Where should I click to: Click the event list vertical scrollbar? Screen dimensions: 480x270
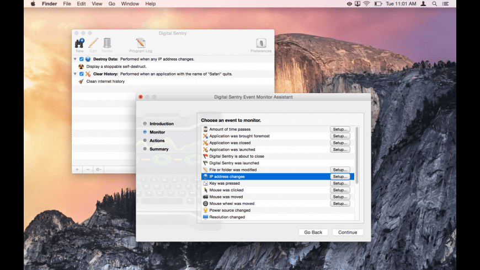tap(356, 155)
